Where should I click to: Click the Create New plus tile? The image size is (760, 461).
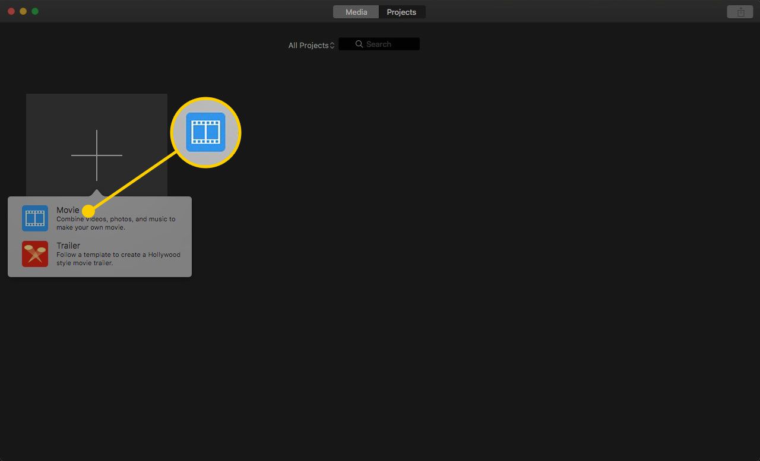(97, 146)
